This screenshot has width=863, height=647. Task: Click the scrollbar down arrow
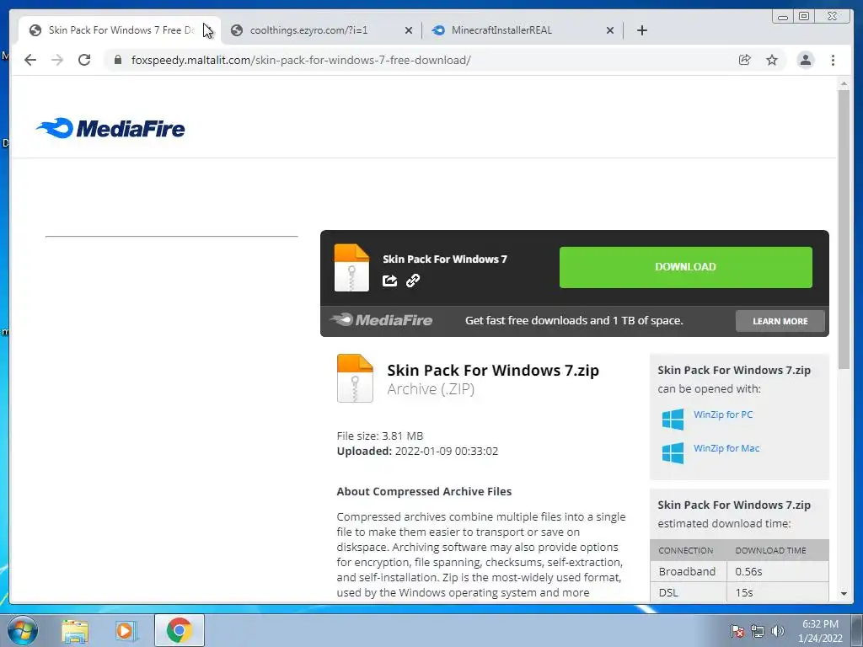[844, 594]
